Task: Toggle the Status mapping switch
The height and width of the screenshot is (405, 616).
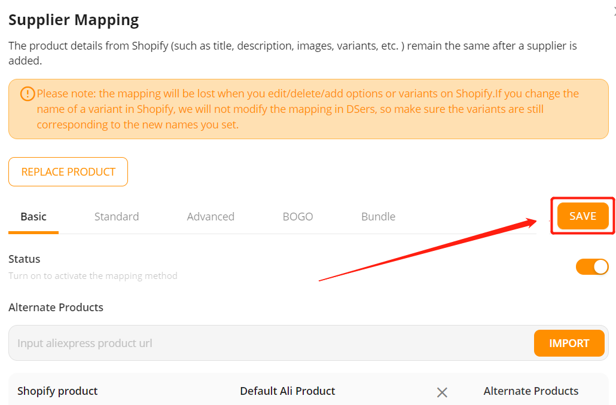Action: pyautogui.click(x=592, y=267)
